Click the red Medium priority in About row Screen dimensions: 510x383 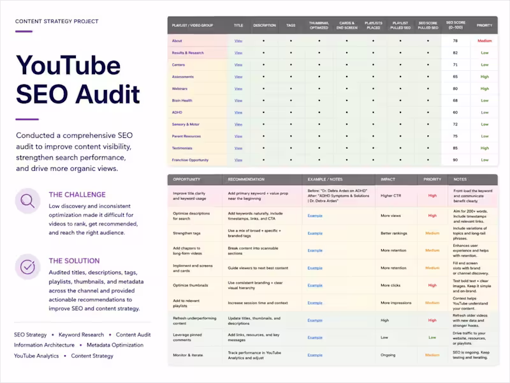point(484,41)
